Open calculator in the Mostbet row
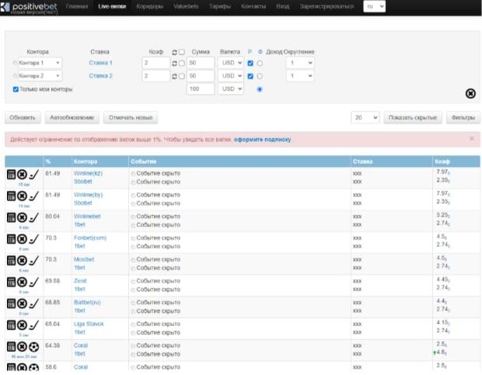The width and height of the screenshot is (482, 375). [11, 260]
